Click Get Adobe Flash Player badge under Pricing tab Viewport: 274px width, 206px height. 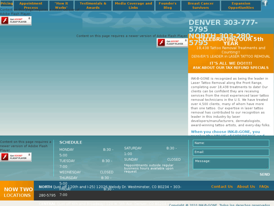coord(16,20)
